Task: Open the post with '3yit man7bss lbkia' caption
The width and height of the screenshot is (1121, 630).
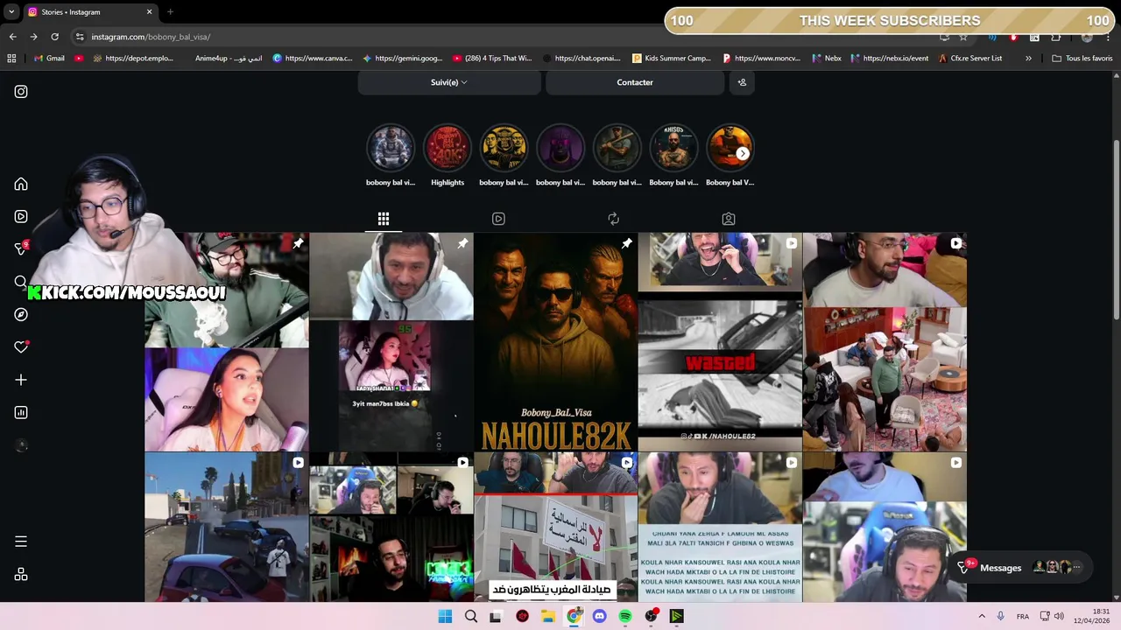Action: point(391,342)
